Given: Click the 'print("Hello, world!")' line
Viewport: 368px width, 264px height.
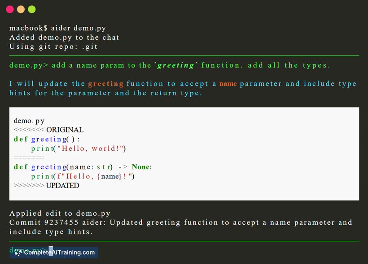Looking at the screenshot, I should (79, 149).
